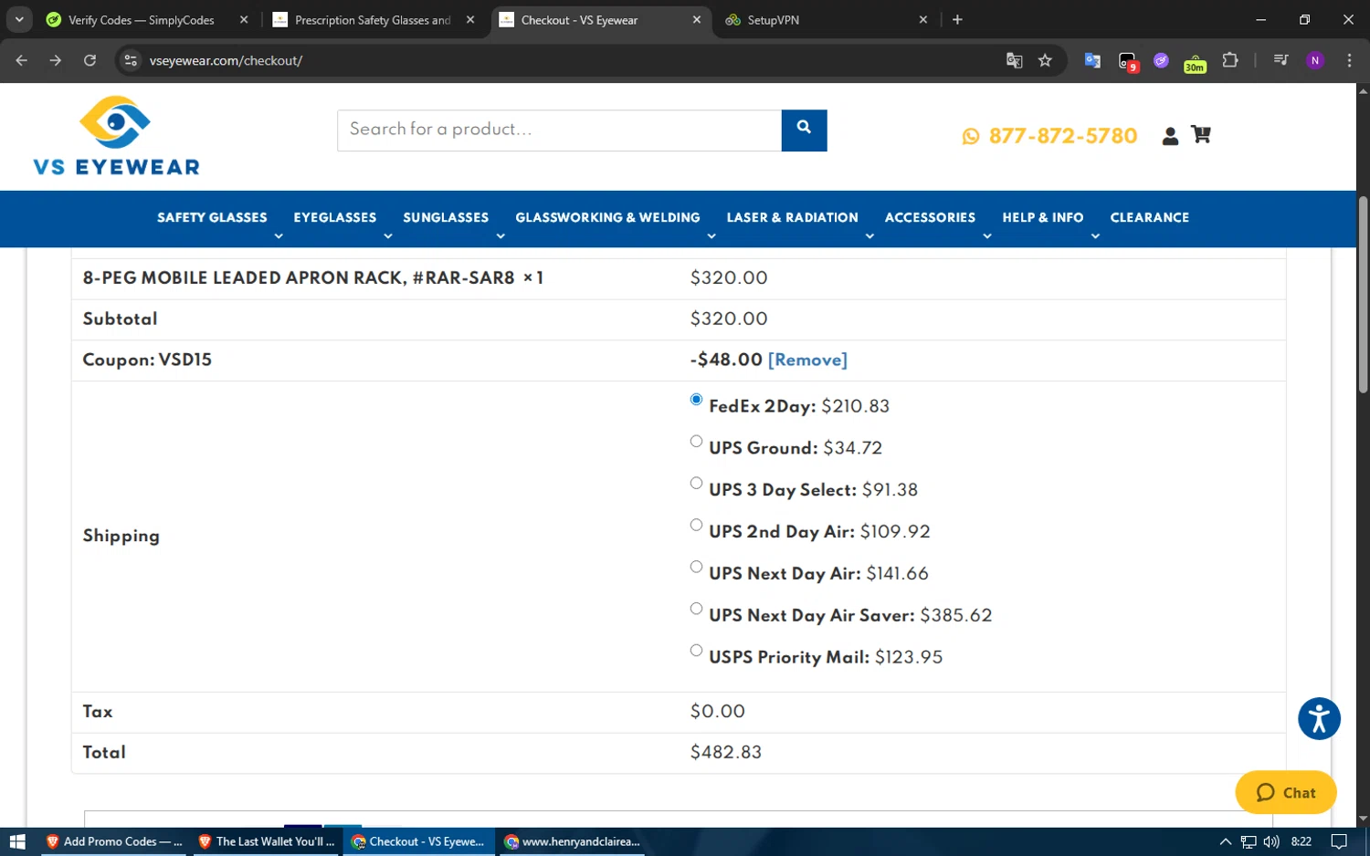Select UPS 3 Day Select shipping
Viewport: 1370px width, 856px height.
coord(696,484)
